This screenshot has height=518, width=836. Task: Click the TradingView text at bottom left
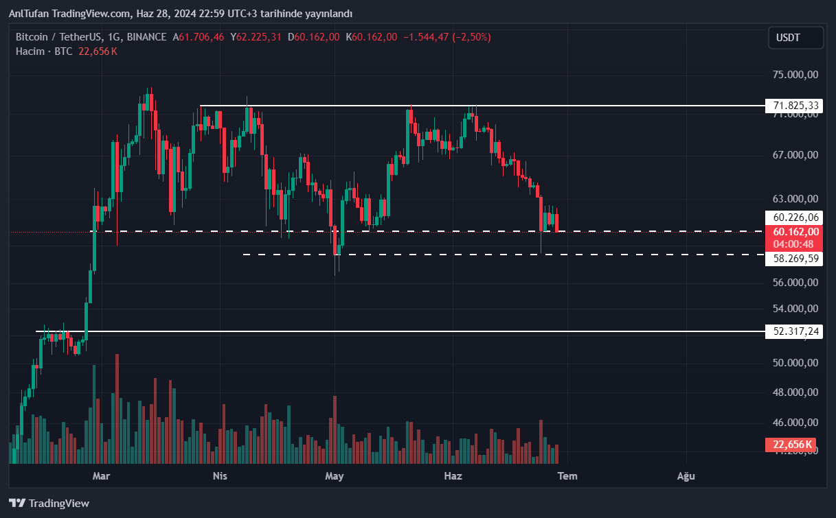coord(59,504)
